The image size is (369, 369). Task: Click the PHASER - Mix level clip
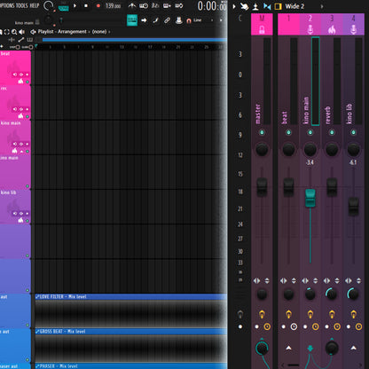click(x=131, y=366)
